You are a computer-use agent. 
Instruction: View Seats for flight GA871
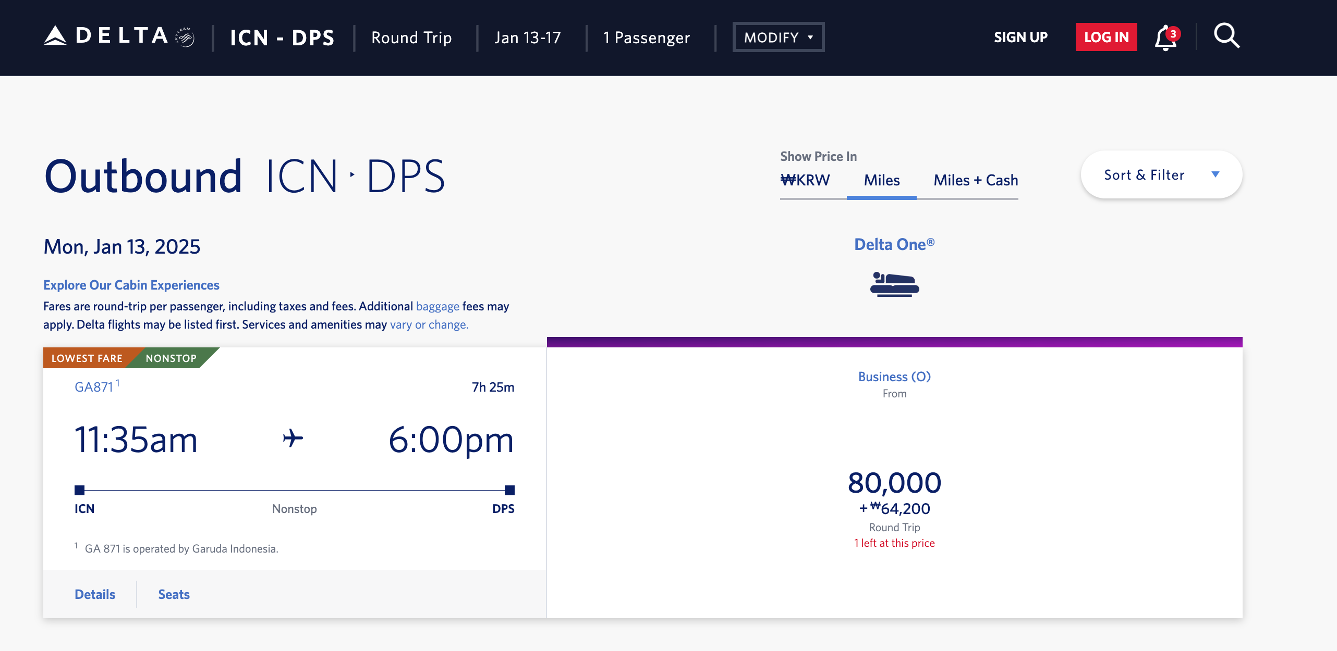click(x=174, y=594)
